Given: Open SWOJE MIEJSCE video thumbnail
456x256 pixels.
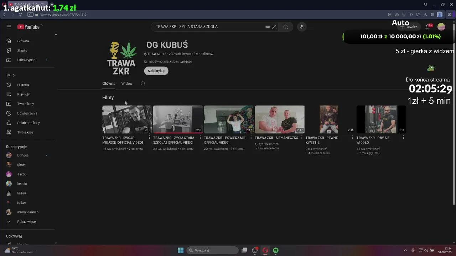Looking at the screenshot, I should pos(127,119).
